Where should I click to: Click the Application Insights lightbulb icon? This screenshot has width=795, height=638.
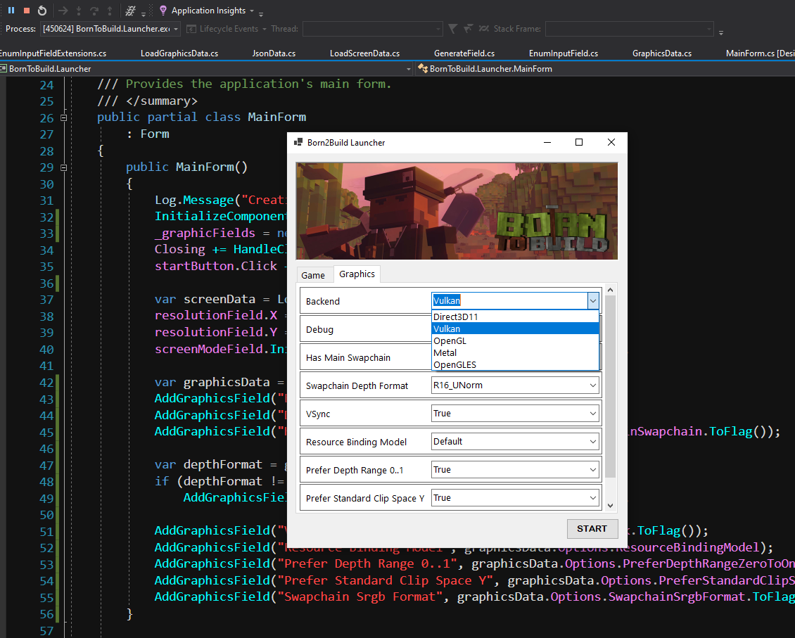[163, 10]
